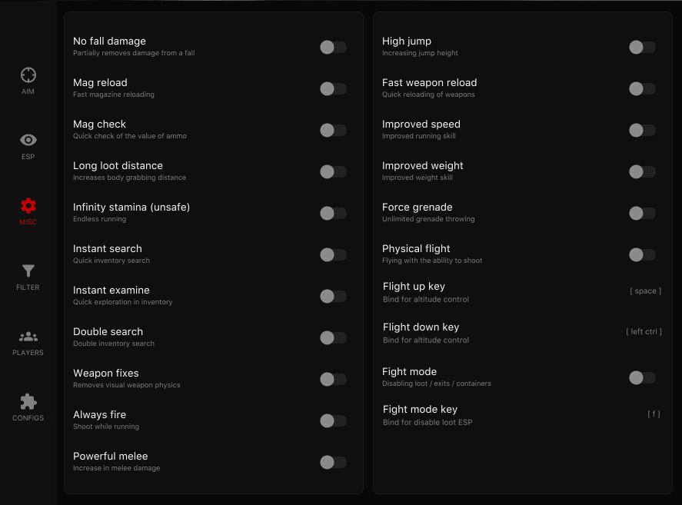Screen dimensions: 682x505
Task: Click the Fight mode key f bind
Action: pos(654,414)
